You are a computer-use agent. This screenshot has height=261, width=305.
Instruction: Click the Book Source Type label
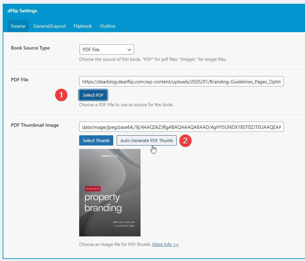click(30, 48)
